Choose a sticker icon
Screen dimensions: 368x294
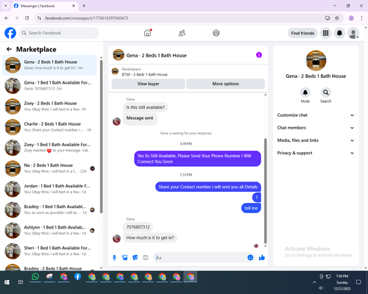click(x=135, y=257)
